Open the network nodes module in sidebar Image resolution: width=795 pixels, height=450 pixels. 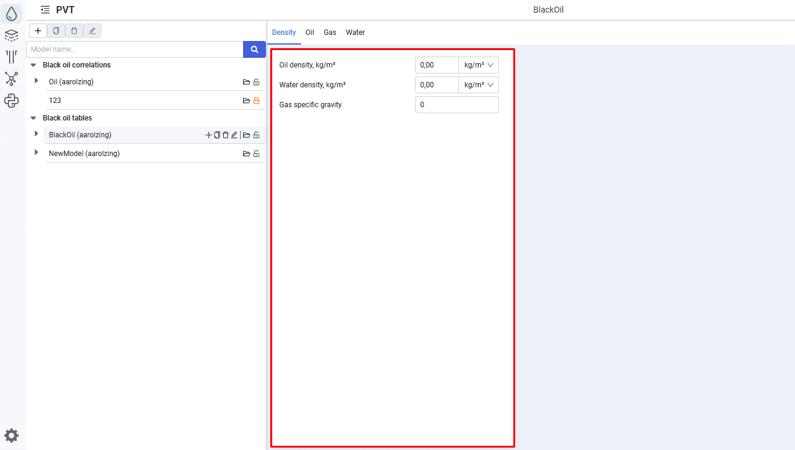(x=11, y=78)
